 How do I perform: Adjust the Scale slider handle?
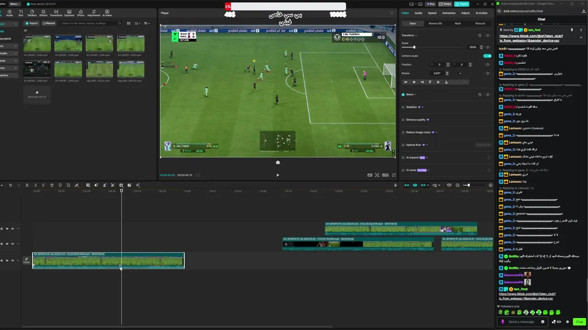tap(414, 47)
